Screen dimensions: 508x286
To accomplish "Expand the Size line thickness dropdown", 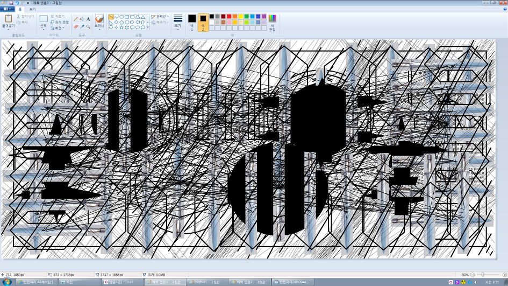I will point(177,22).
